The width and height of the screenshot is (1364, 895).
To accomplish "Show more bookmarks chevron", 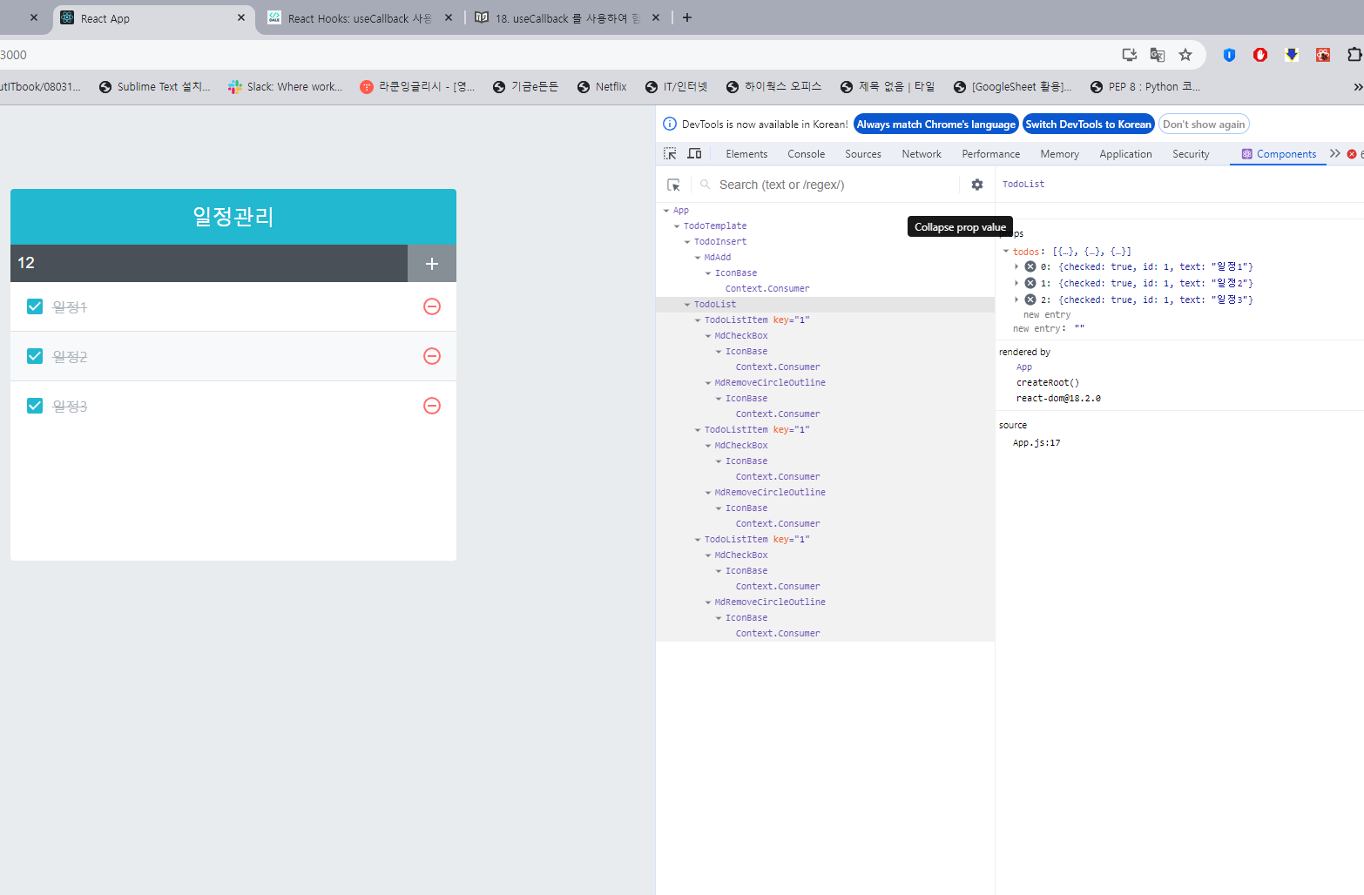I will (x=1357, y=87).
